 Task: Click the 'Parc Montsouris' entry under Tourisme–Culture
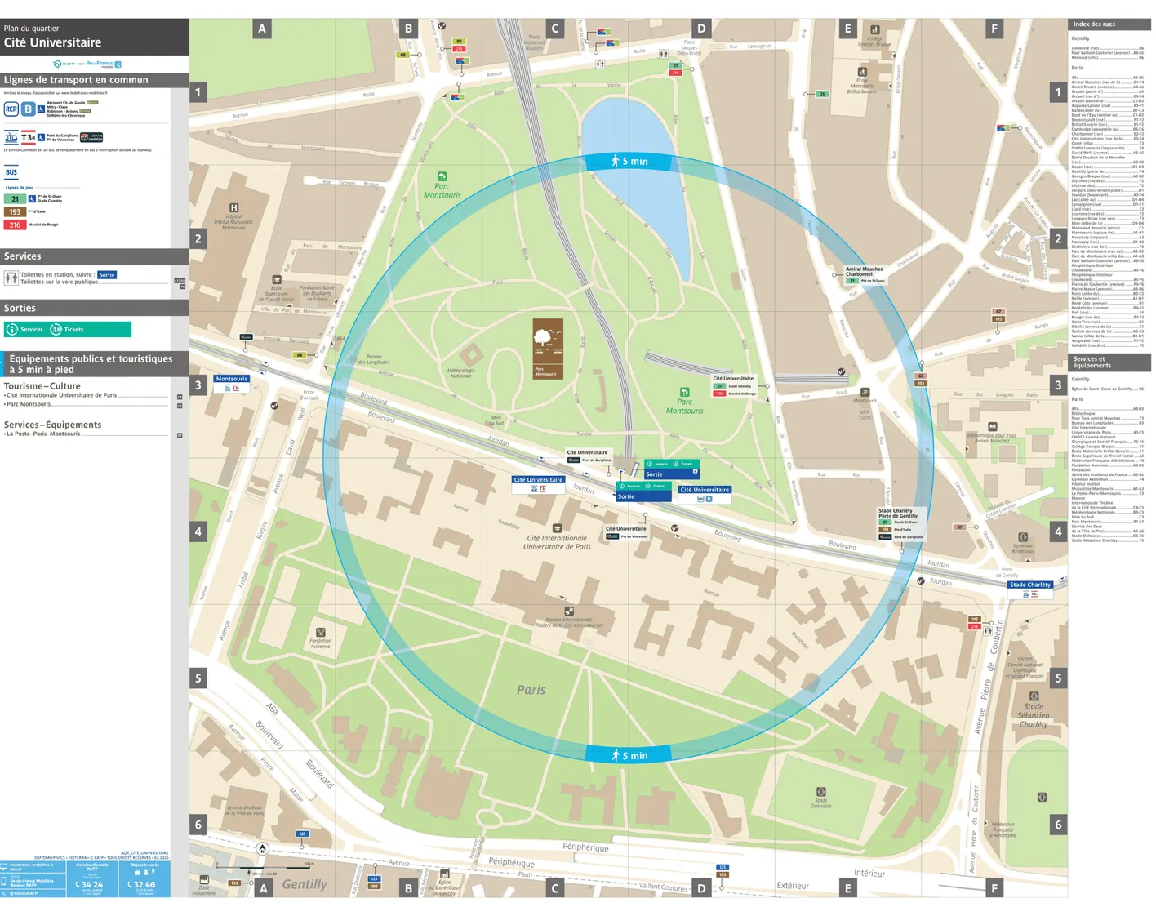coord(28,404)
